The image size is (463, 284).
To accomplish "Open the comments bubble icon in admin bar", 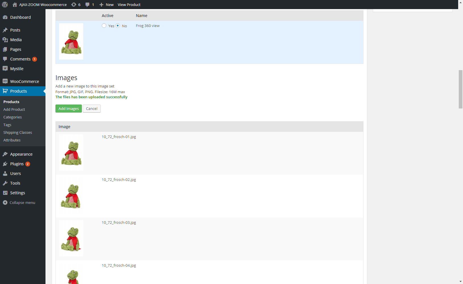I will tap(87, 5).
